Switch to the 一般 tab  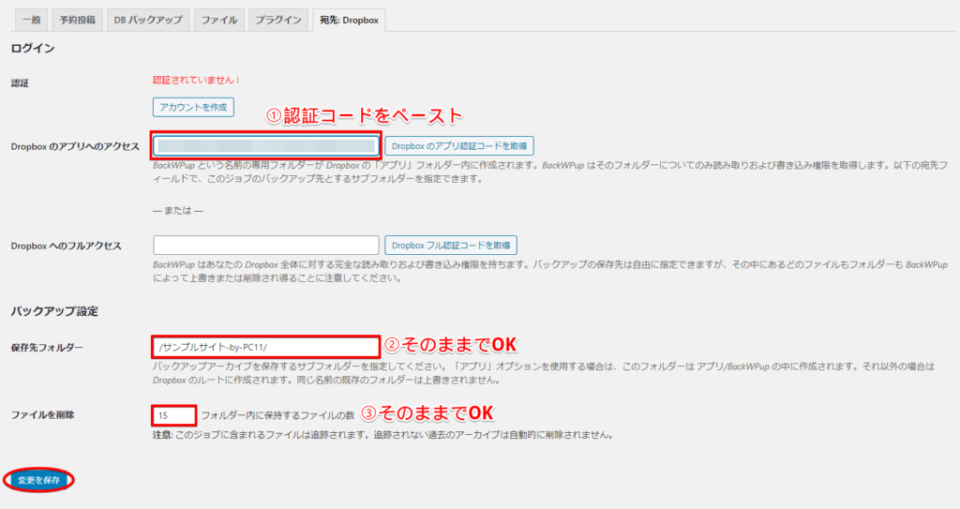[x=31, y=21]
